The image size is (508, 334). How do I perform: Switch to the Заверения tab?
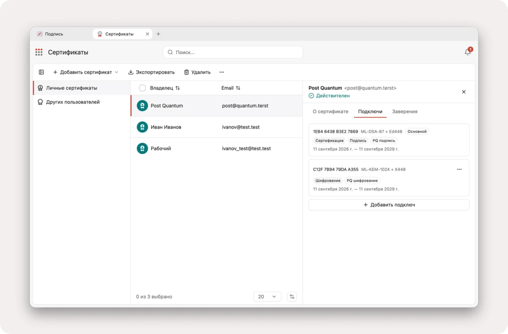click(x=405, y=112)
